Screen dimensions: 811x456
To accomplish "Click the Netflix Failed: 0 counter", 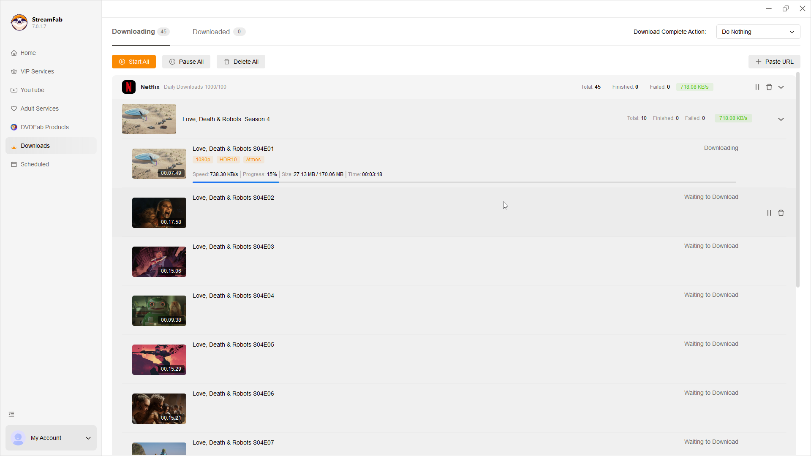I will pos(660,87).
